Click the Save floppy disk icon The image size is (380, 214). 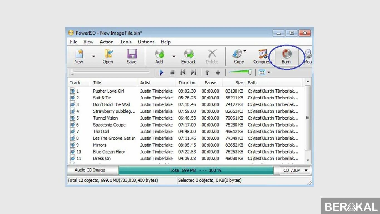tap(132, 53)
